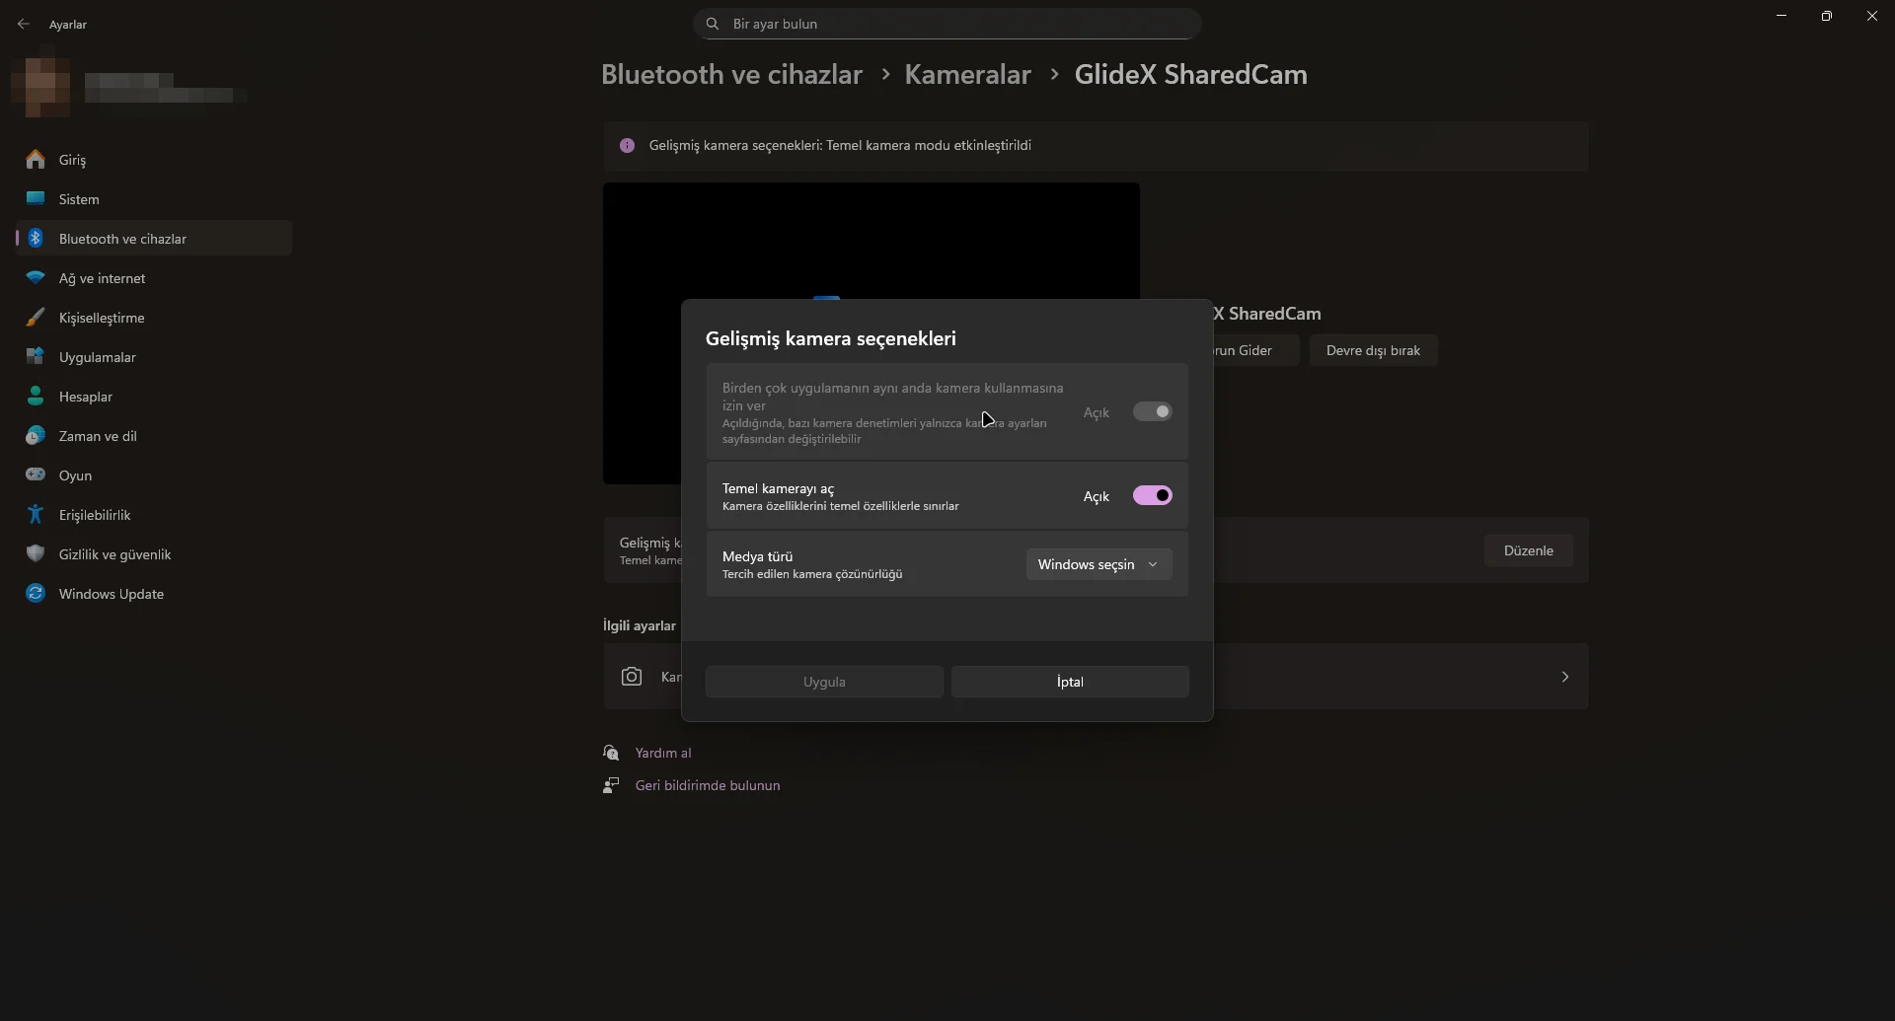
Task: Select the Oyun Xbox icon
Action: [x=36, y=474]
